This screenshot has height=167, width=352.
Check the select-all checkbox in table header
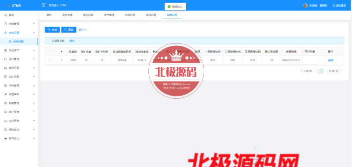pos(50,52)
